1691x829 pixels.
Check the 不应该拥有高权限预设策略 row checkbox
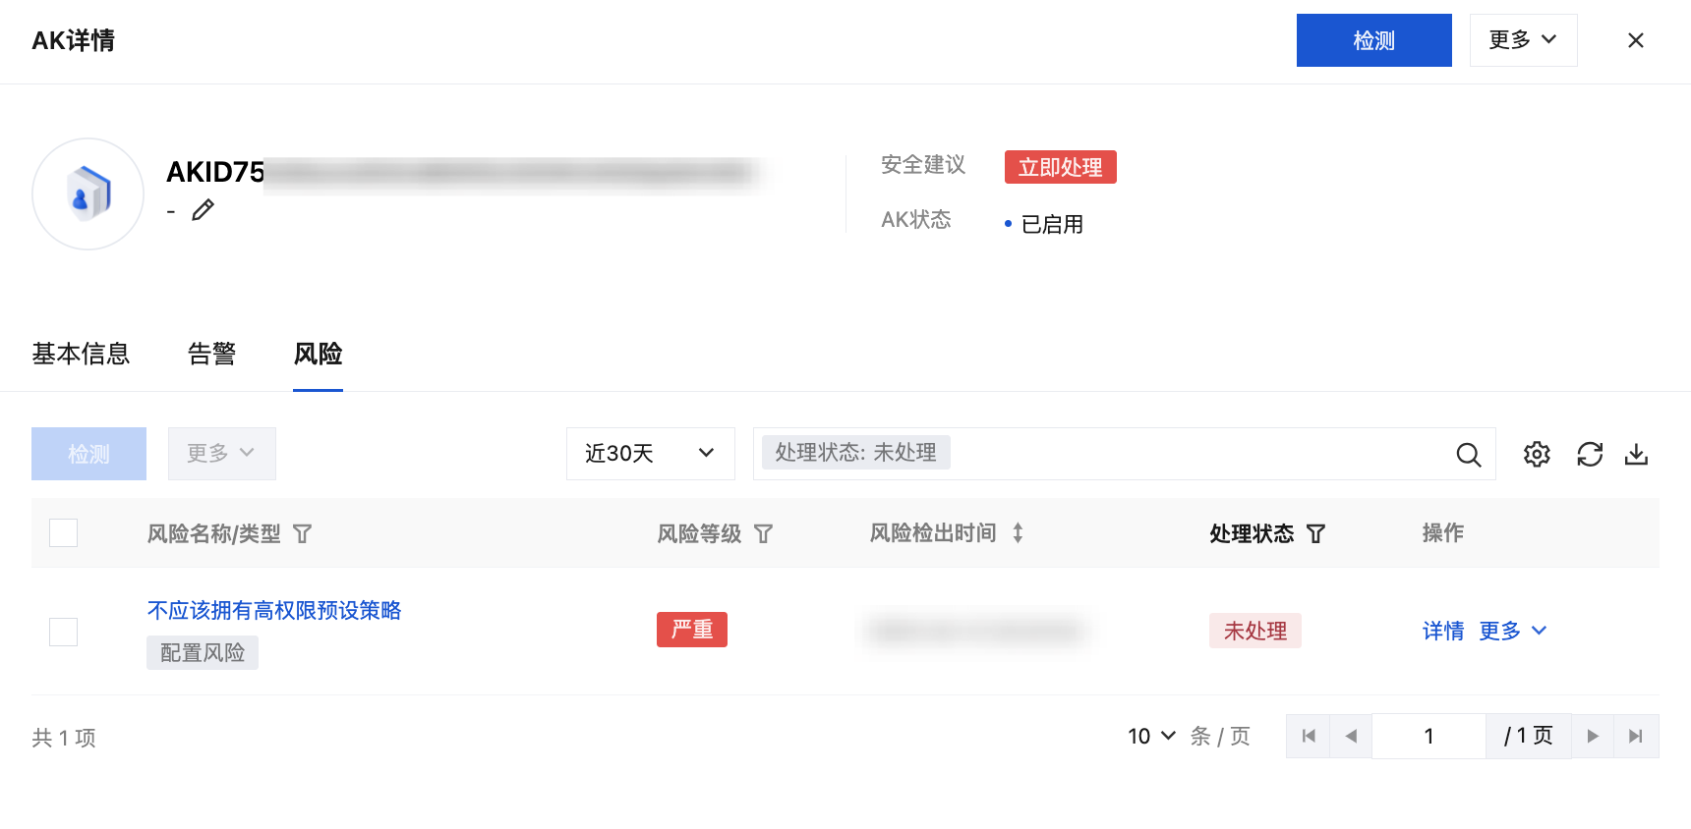tap(63, 632)
